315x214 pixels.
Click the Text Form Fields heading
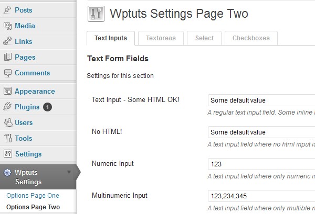118,59
